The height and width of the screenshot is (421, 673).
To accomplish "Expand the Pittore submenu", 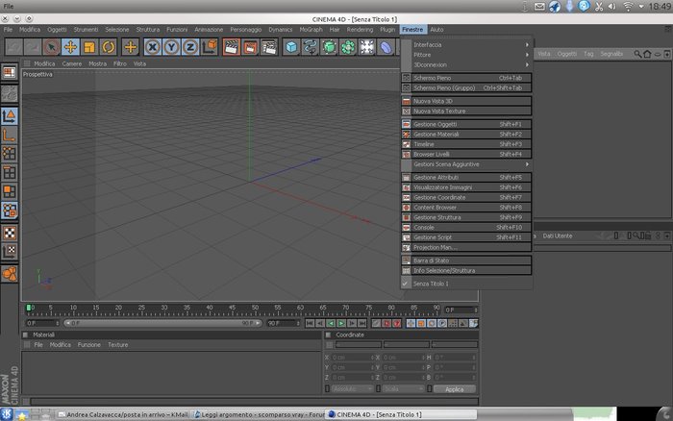I will 466,55.
